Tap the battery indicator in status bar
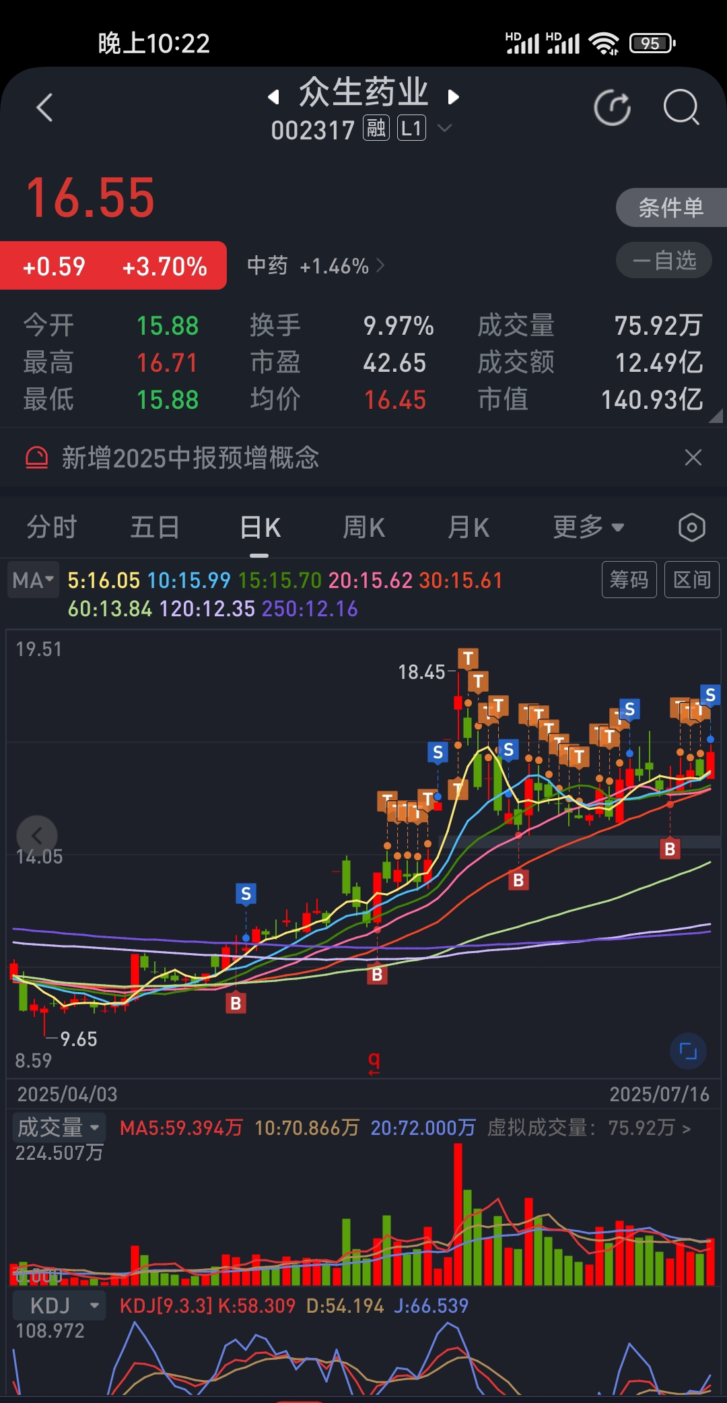 (652, 43)
